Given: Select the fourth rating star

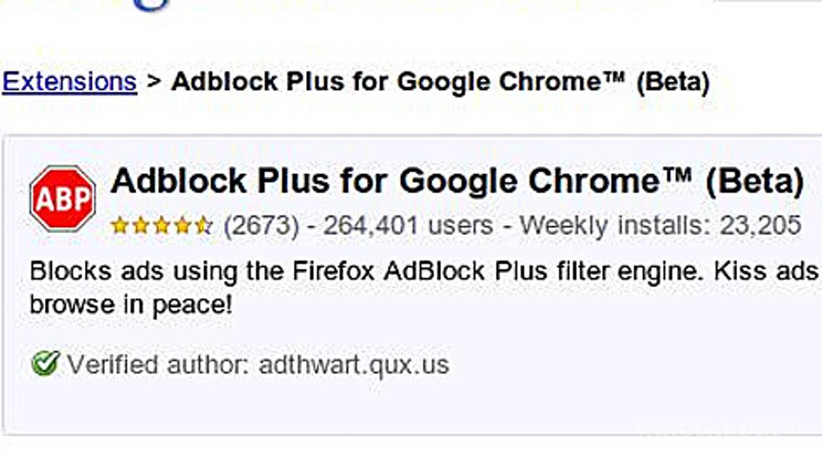Looking at the screenshot, I should [x=183, y=227].
